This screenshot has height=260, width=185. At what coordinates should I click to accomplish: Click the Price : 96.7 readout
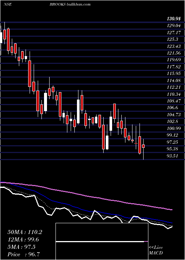point(24,254)
